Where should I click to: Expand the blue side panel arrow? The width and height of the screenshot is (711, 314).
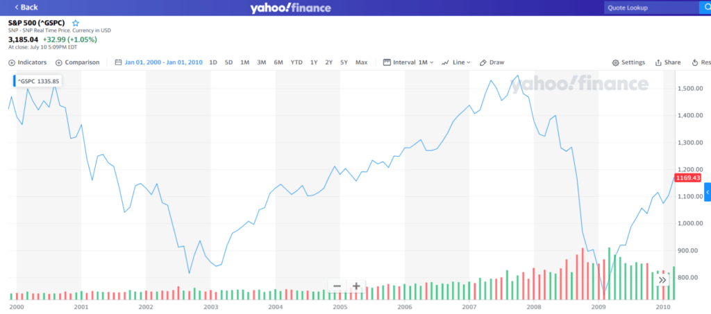coord(708,192)
